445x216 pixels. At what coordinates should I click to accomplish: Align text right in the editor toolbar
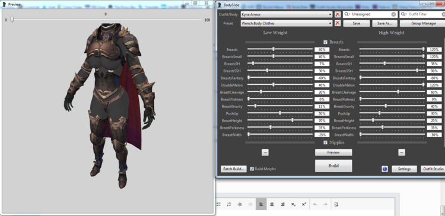click(282, 204)
